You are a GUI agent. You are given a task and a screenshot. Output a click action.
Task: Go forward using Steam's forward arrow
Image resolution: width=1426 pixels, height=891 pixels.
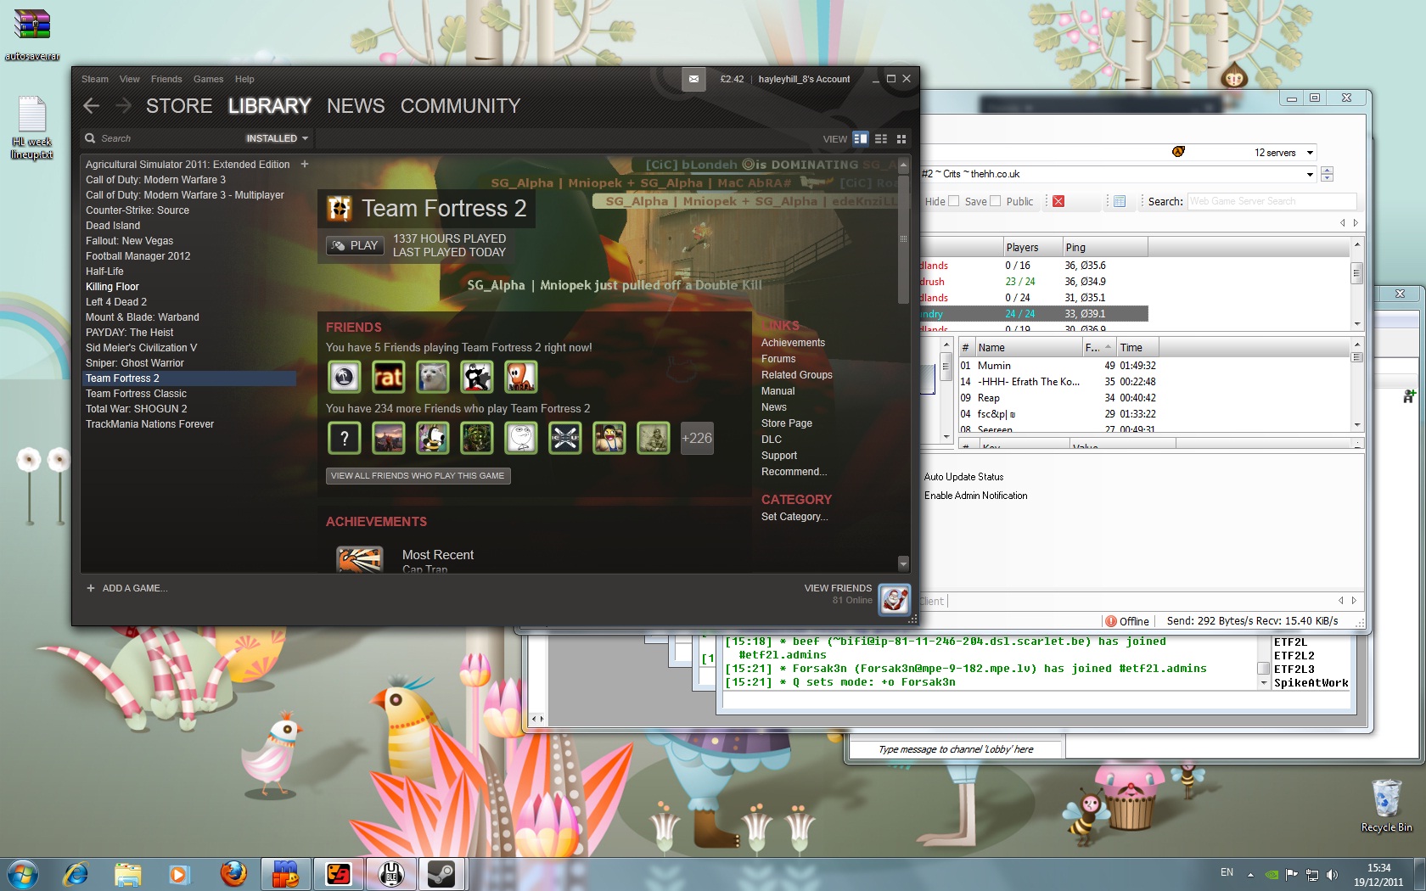tap(123, 105)
